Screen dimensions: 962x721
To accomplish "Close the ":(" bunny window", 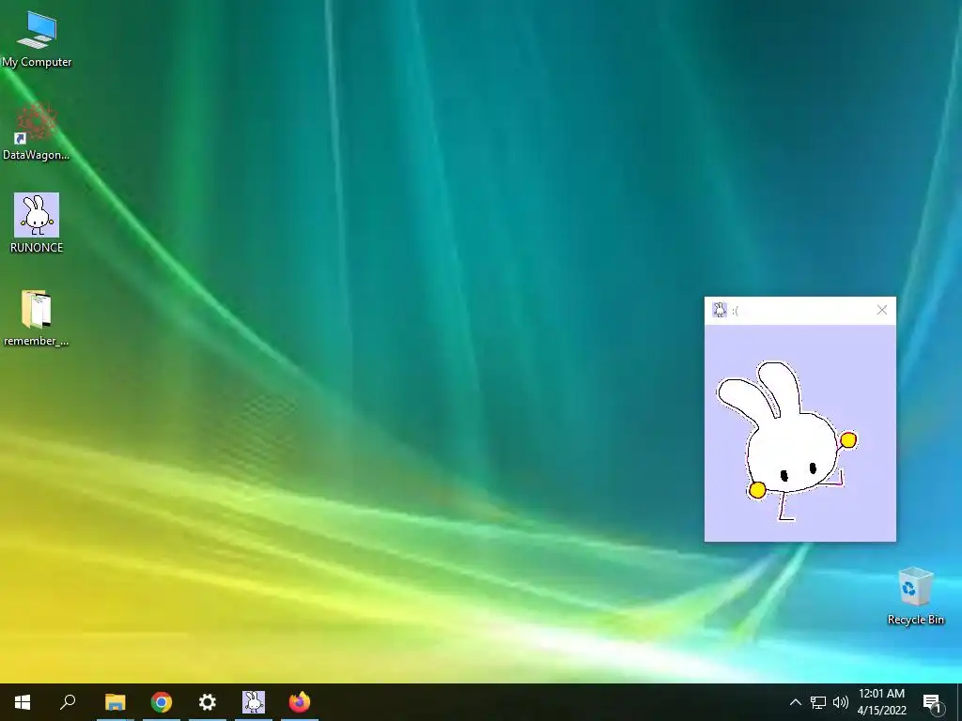I will pyautogui.click(x=882, y=310).
